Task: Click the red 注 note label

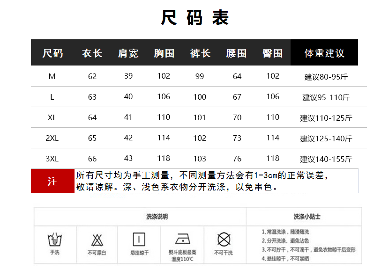Action: pos(52,181)
